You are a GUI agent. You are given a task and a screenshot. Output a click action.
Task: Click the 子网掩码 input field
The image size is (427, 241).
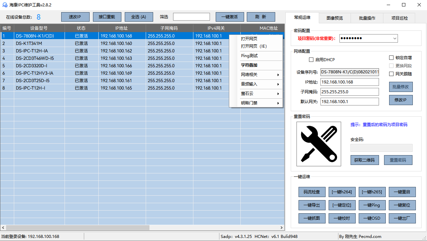click(350, 92)
